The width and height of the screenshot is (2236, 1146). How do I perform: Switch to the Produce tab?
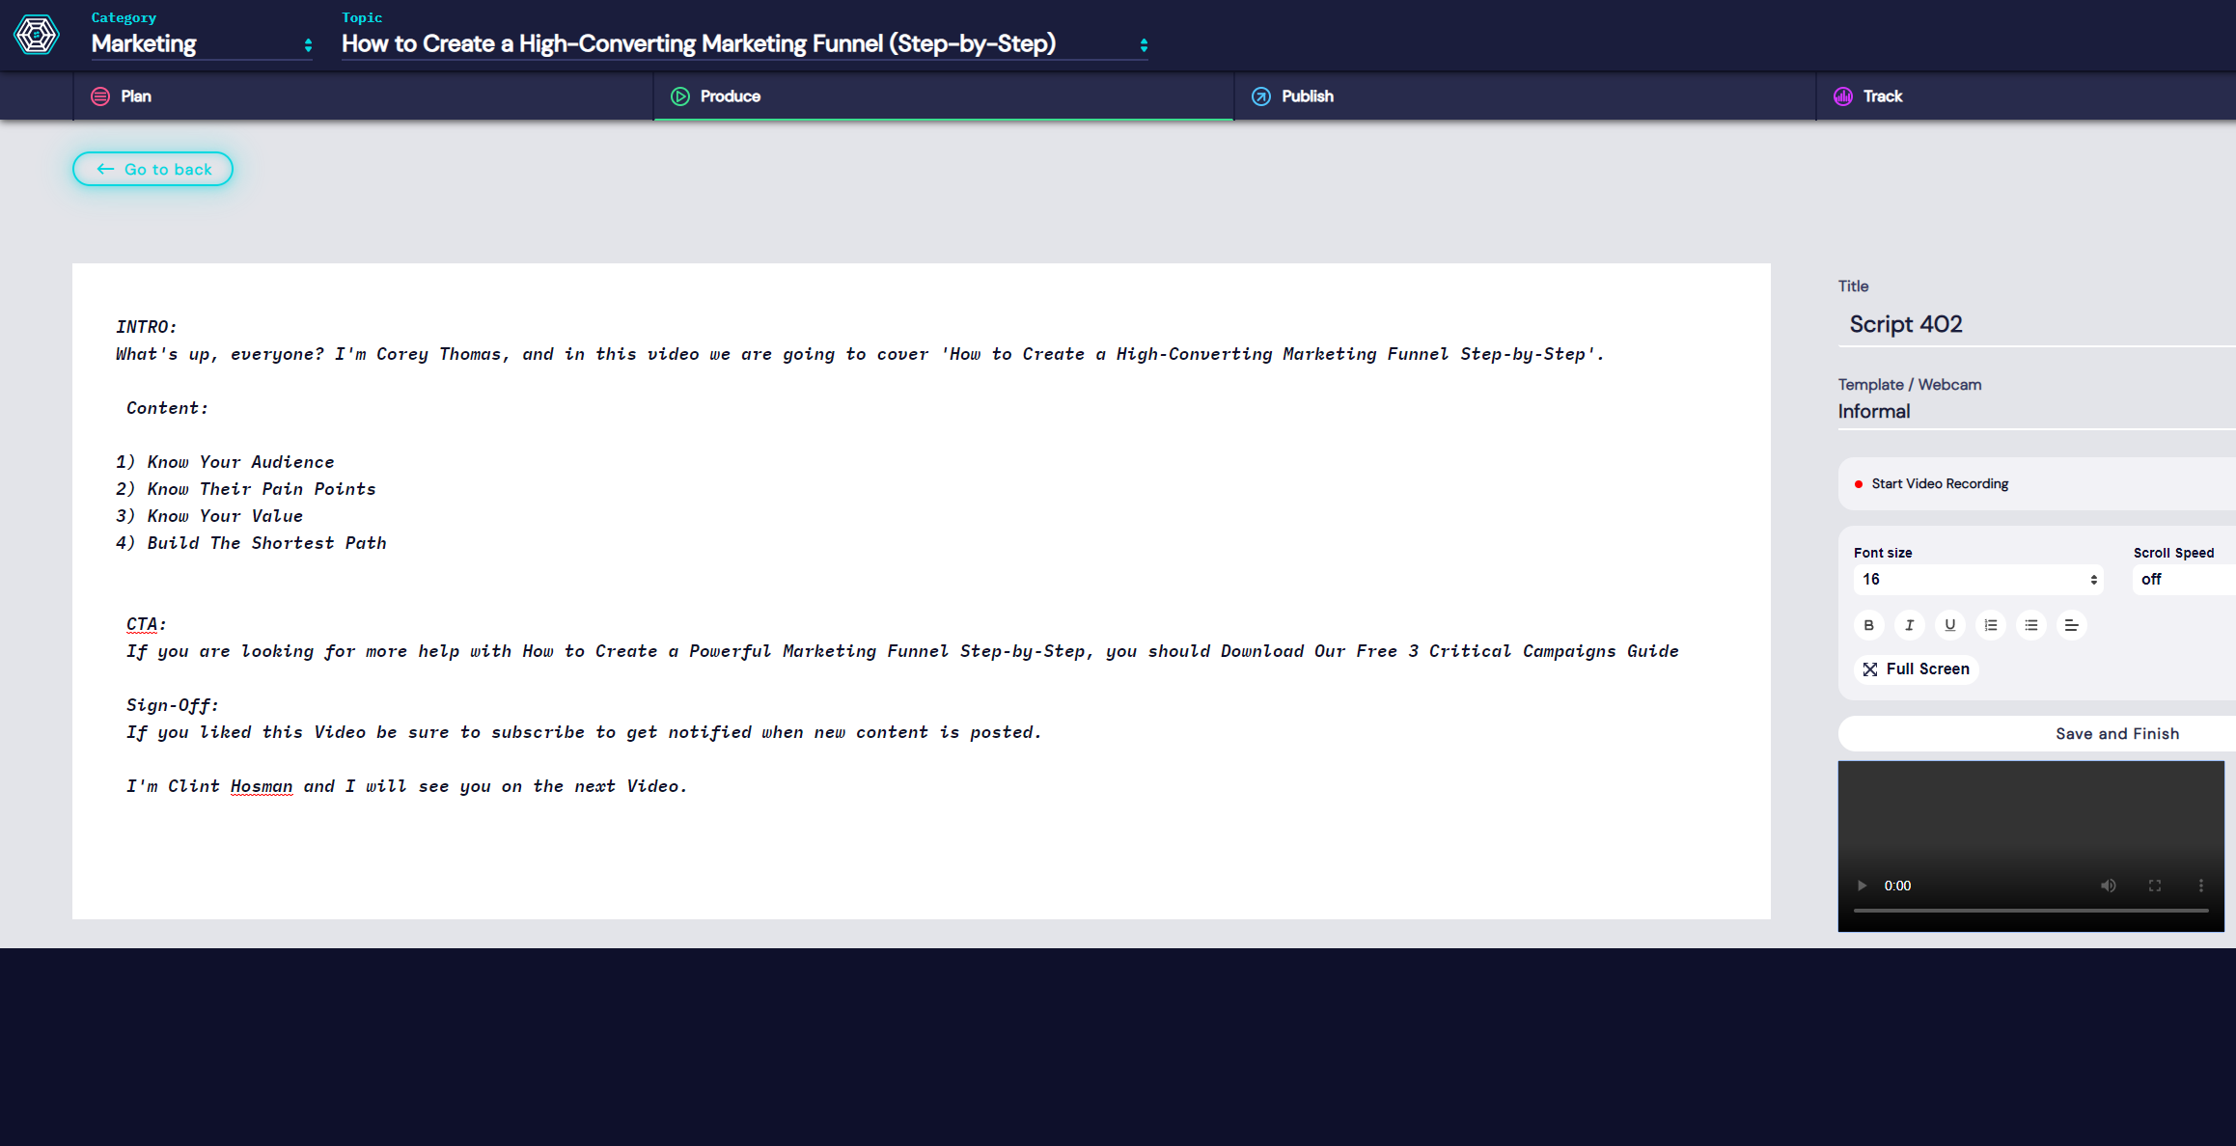[x=943, y=96]
